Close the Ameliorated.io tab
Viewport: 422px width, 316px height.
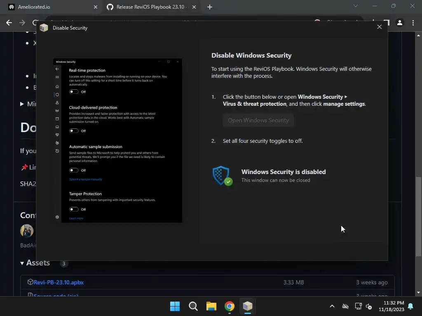tap(95, 7)
